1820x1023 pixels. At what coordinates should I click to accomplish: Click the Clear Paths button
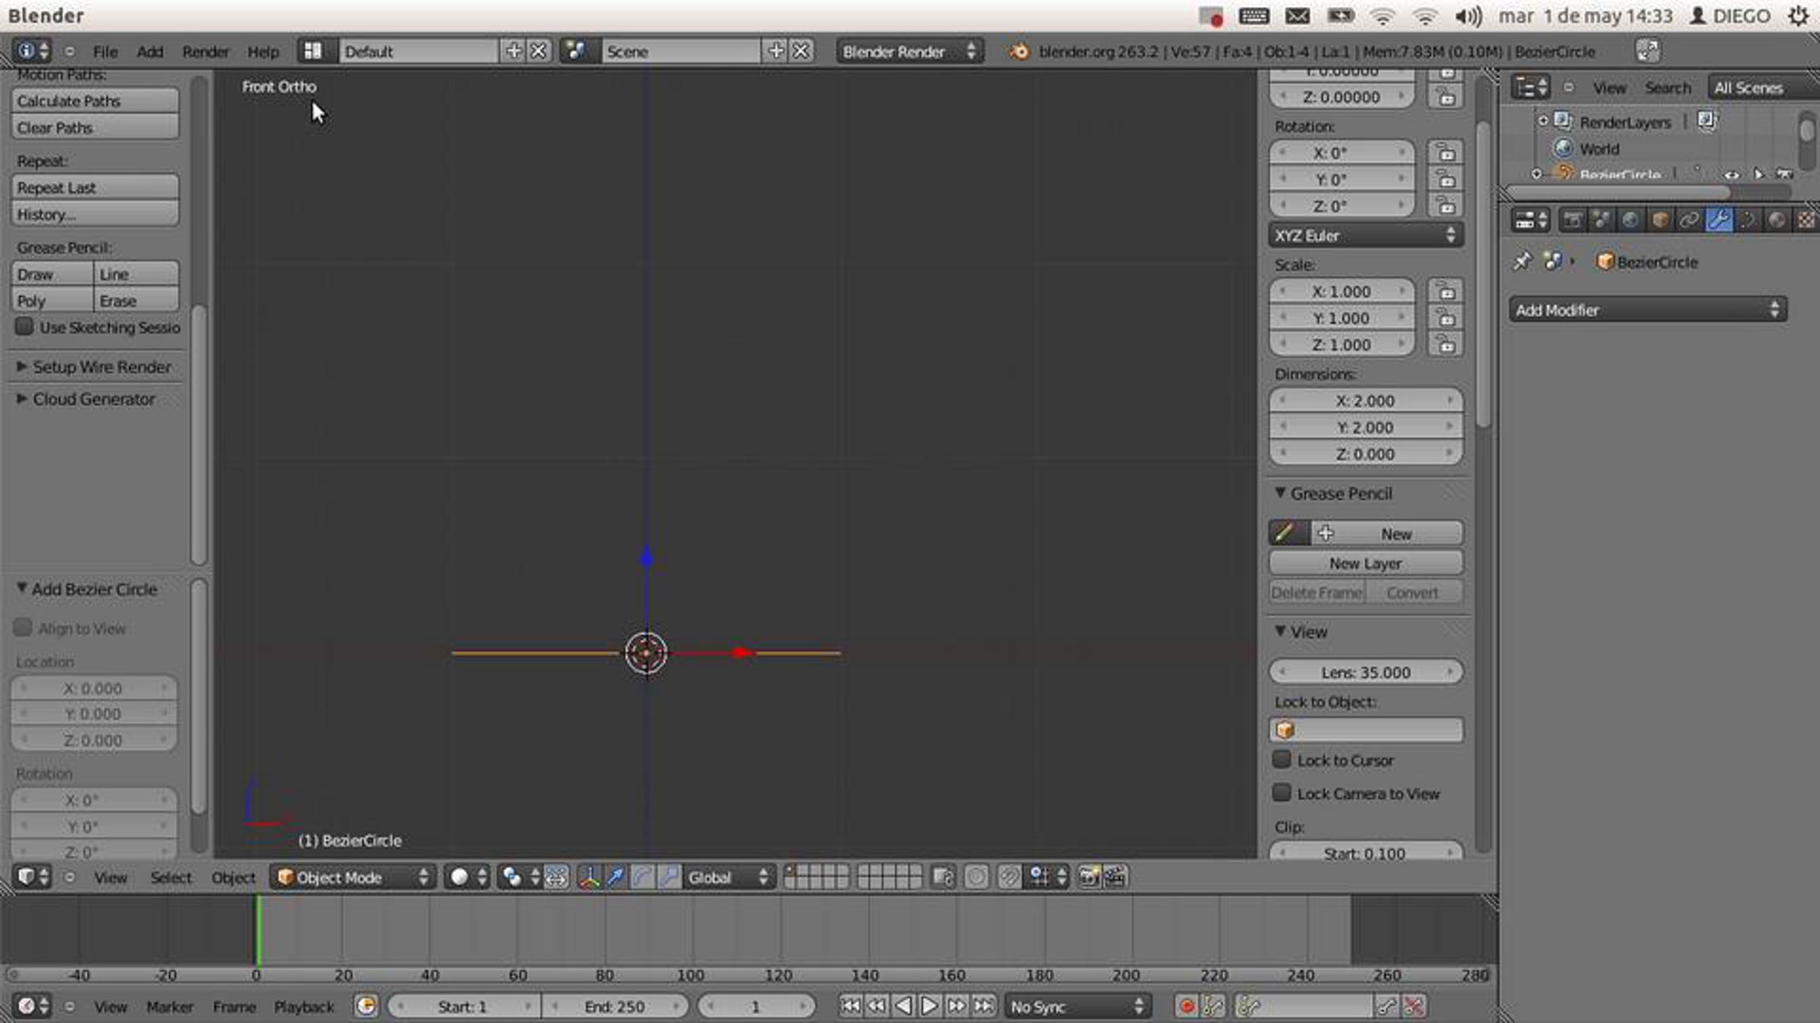coord(95,127)
